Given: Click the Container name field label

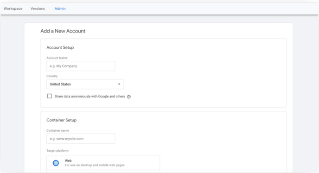Looking at the screenshot, I should click(58, 130).
